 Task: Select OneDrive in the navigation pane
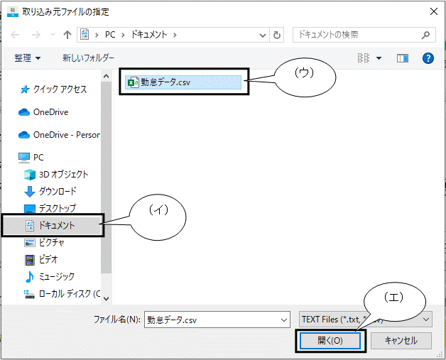tap(43, 112)
